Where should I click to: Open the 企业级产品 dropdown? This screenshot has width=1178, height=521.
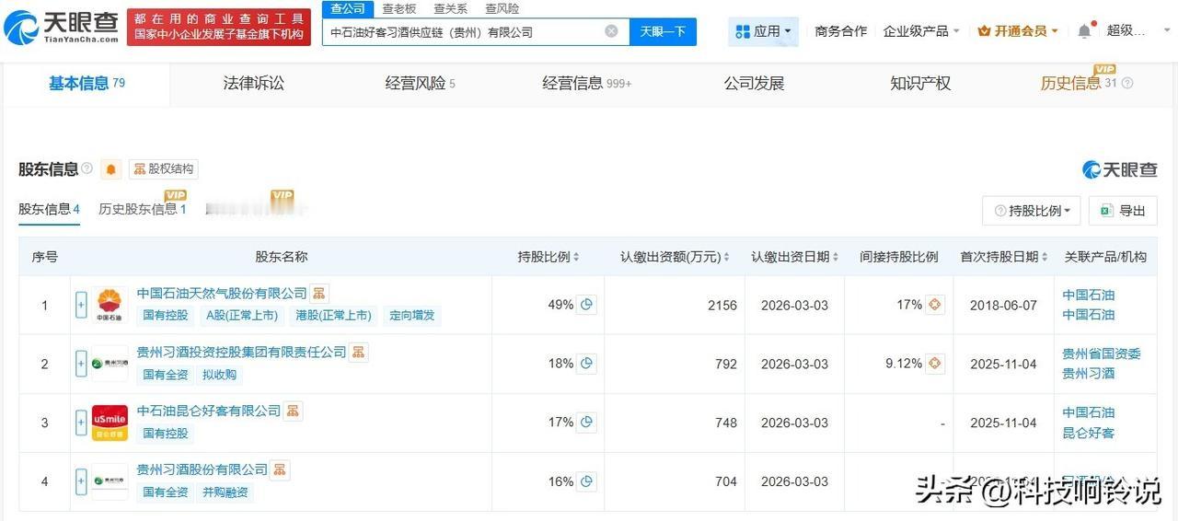click(921, 31)
